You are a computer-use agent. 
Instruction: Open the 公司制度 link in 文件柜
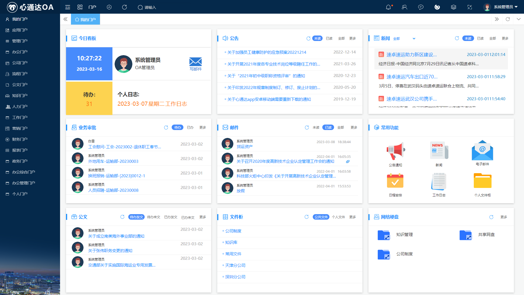pyautogui.click(x=233, y=231)
